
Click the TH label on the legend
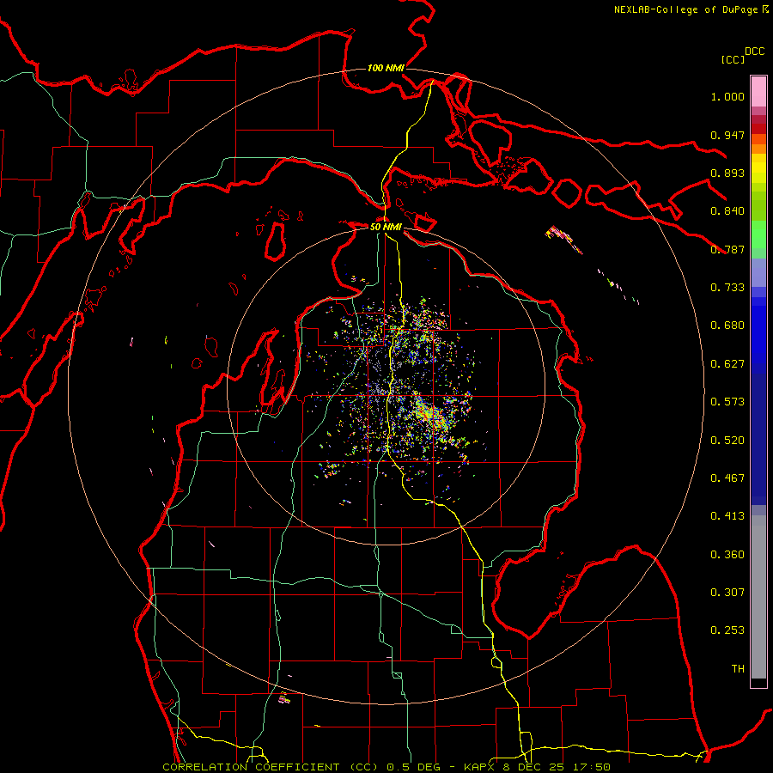pos(738,669)
